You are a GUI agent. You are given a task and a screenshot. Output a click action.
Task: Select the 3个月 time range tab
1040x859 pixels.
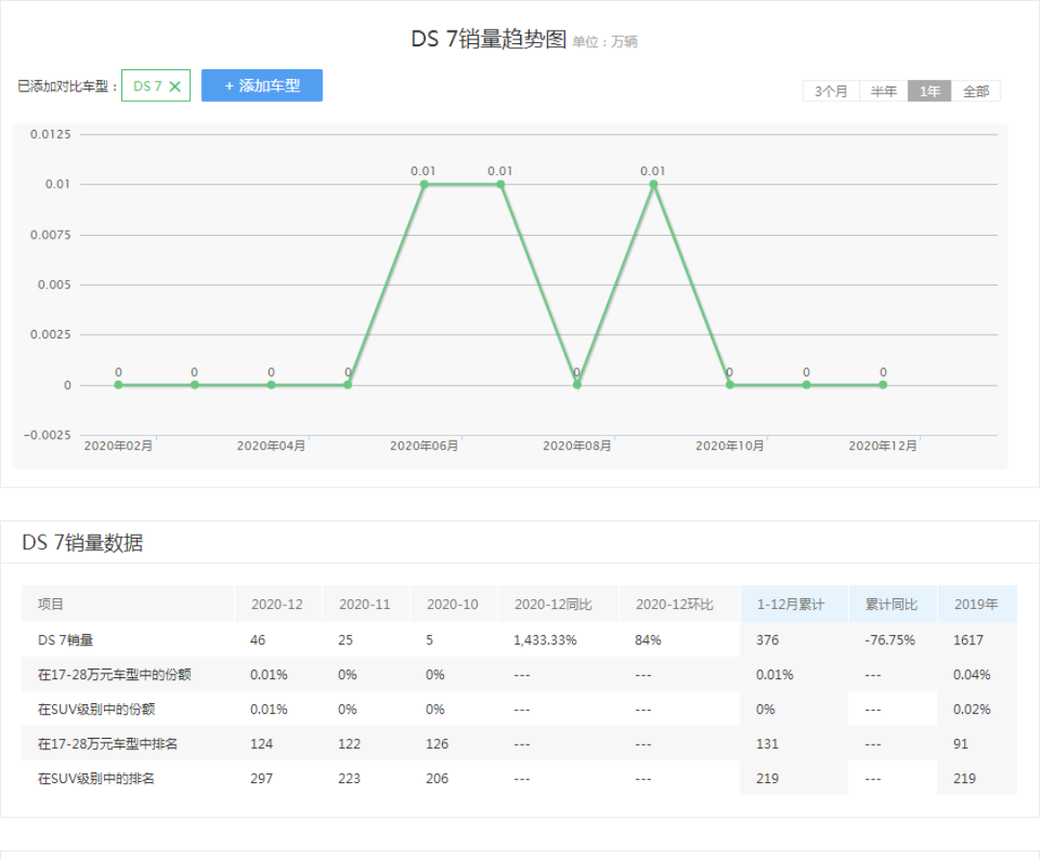[831, 91]
